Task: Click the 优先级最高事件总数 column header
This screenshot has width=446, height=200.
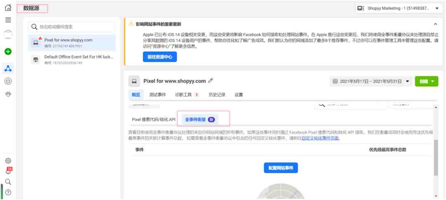Action: pyautogui.click(x=387, y=149)
